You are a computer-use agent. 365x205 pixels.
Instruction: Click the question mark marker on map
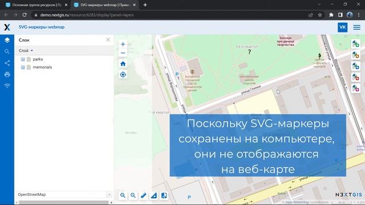point(249,52)
